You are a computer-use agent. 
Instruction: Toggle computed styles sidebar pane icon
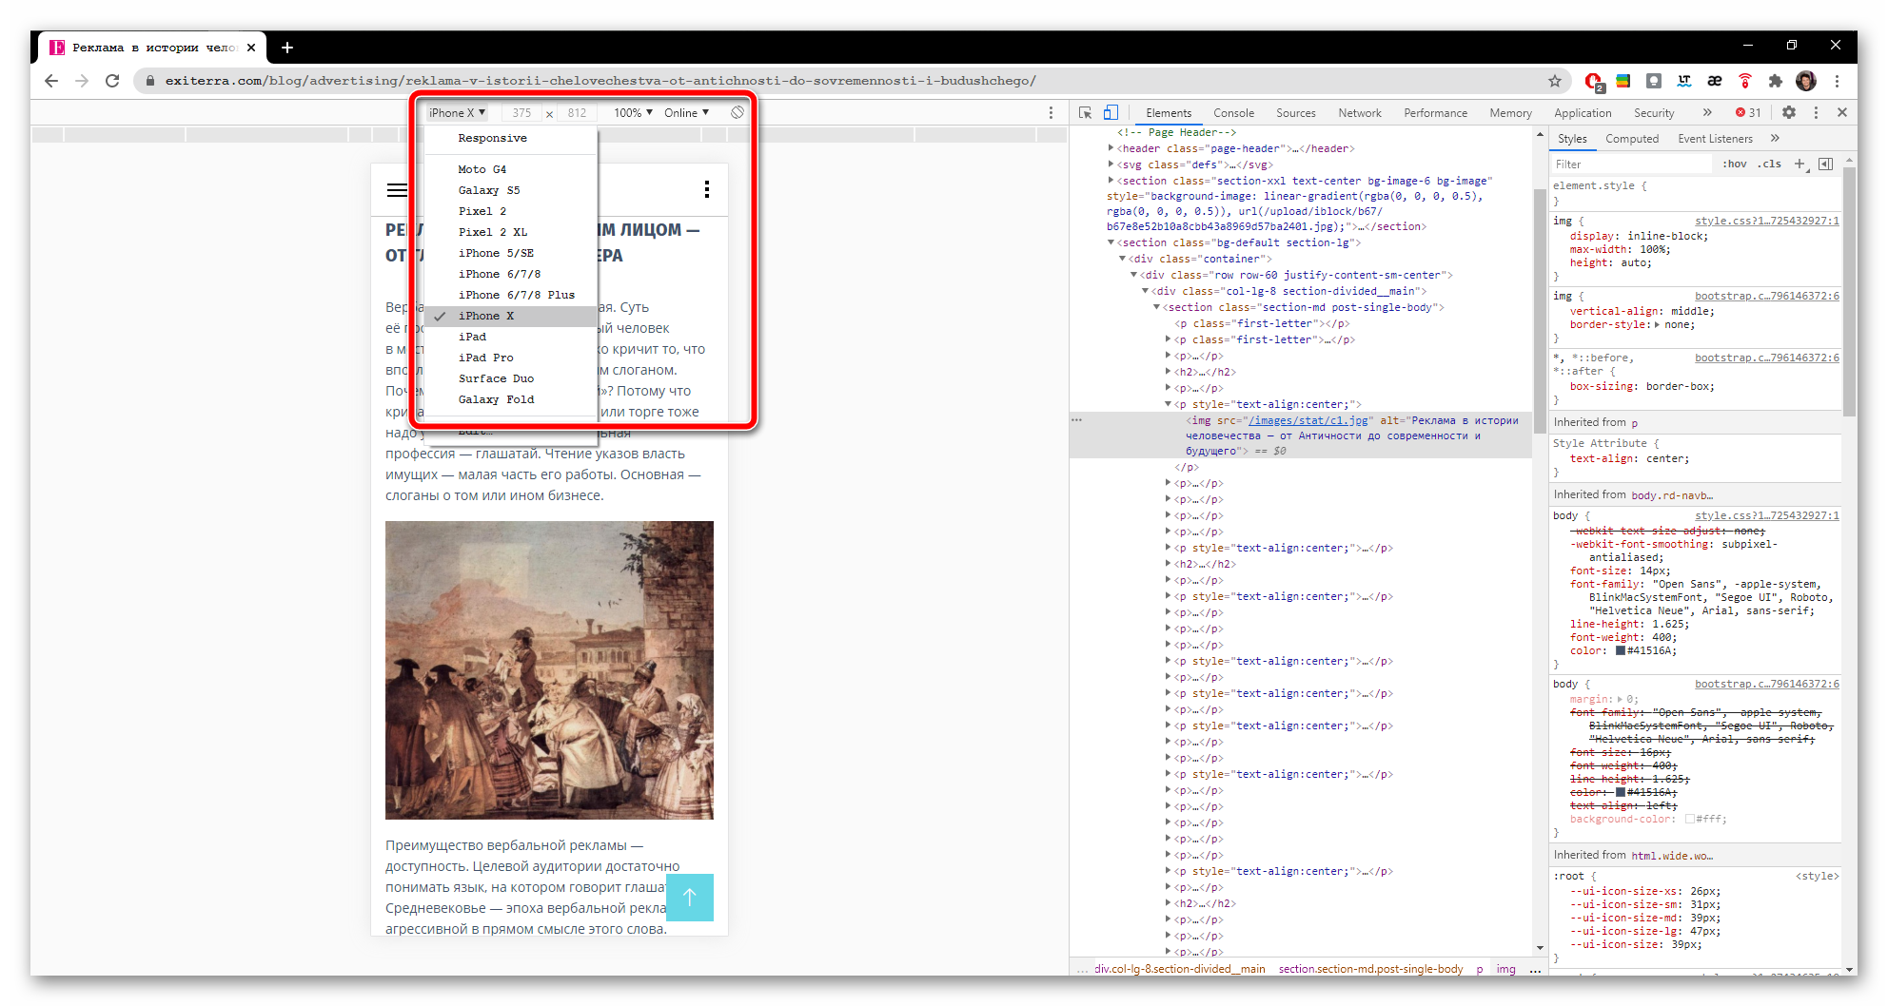[x=1825, y=164]
